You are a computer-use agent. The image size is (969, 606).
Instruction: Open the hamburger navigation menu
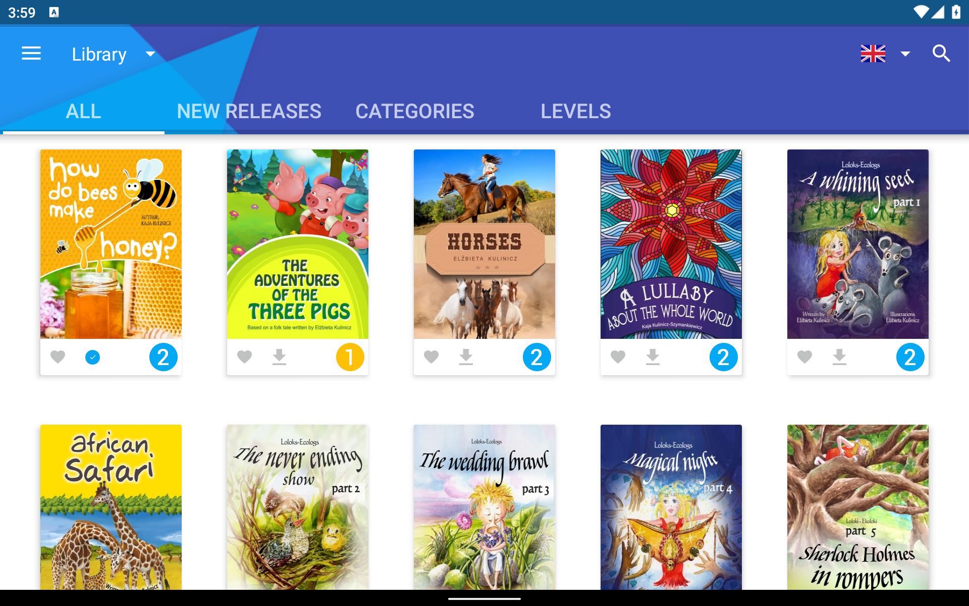pos(31,54)
